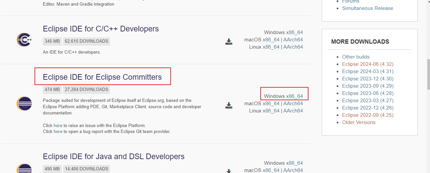The image size is (430, 173).
Task: Download Committers package for Linux AArch64
Action: pyautogui.click(x=293, y=111)
